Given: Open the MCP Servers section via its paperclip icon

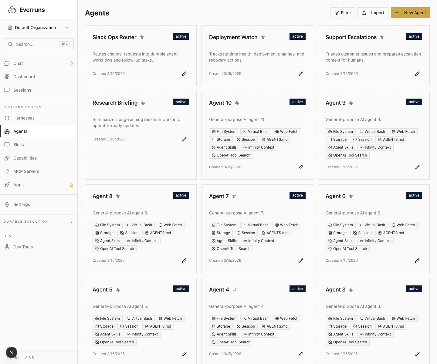Looking at the screenshot, I should [x=7, y=171].
